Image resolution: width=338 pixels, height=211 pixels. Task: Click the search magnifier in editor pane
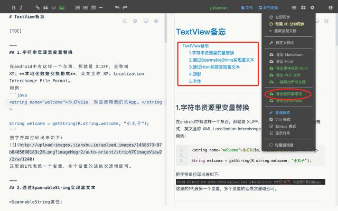[125, 21]
